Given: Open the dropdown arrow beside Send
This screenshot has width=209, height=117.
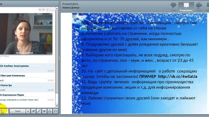Looking at the screenshot, I should [x=28, y=111].
